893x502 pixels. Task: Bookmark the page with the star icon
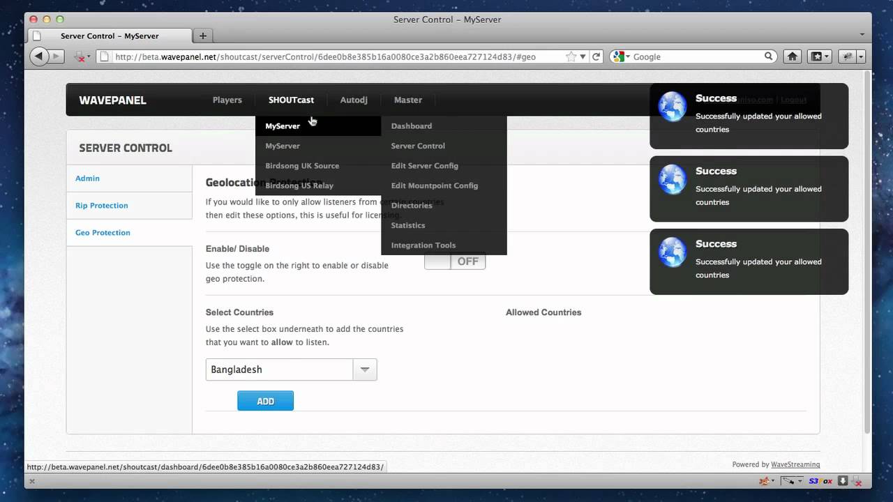point(571,56)
